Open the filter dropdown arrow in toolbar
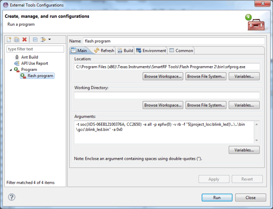 click(49, 39)
